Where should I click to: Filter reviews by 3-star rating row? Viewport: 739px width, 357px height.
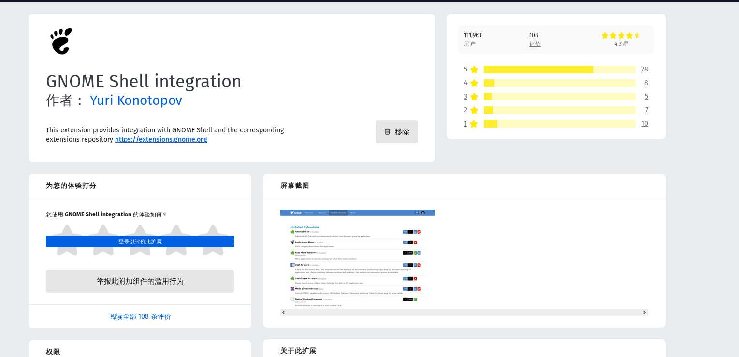[556, 97]
